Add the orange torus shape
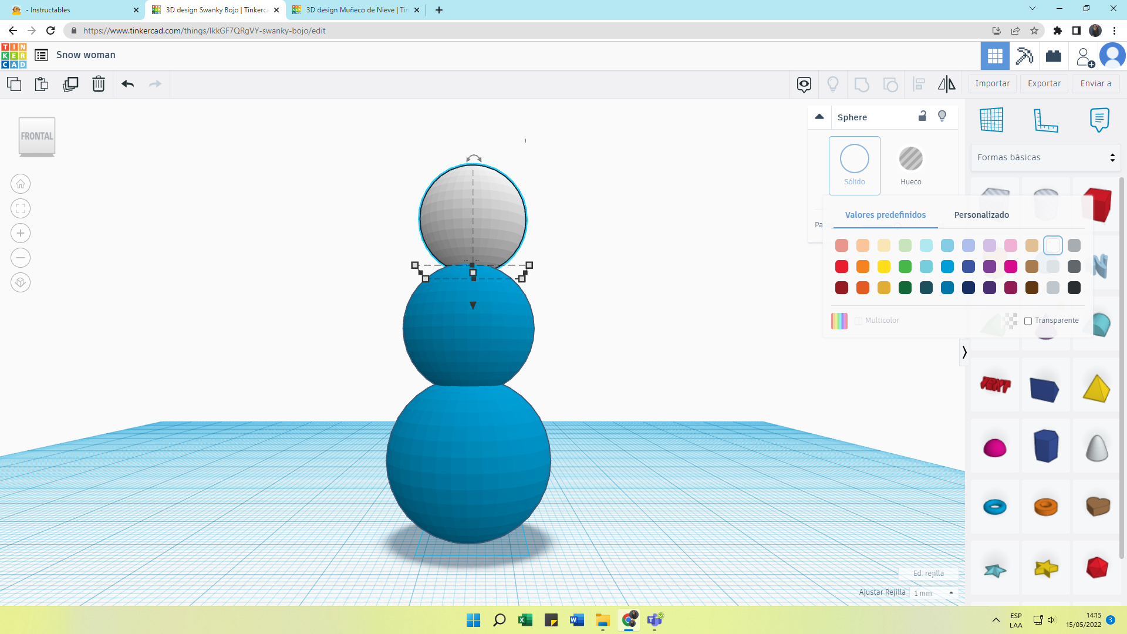 1045,507
